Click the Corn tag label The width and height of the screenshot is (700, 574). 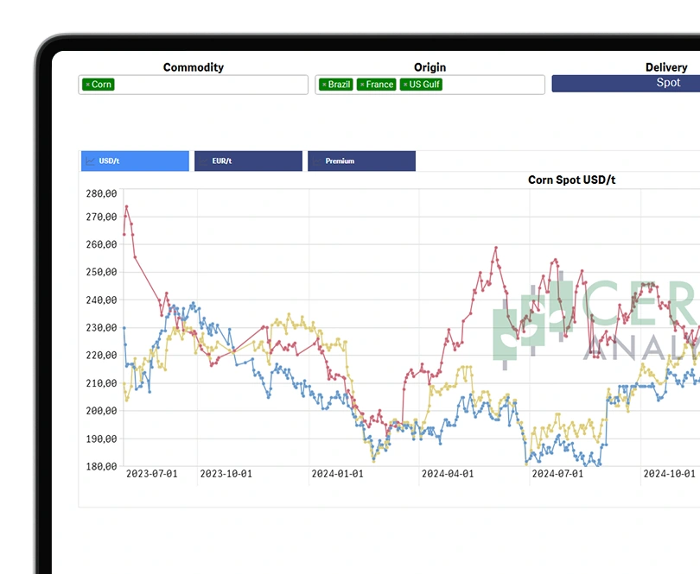tap(101, 85)
